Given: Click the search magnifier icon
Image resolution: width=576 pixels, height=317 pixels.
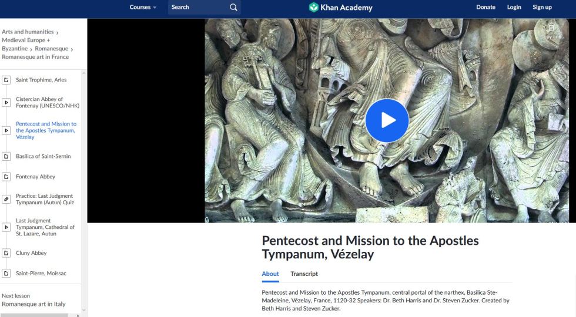Looking at the screenshot, I should click(233, 7).
